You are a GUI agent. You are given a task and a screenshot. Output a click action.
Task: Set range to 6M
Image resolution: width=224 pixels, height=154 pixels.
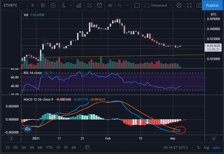pyautogui.click(x=40, y=147)
